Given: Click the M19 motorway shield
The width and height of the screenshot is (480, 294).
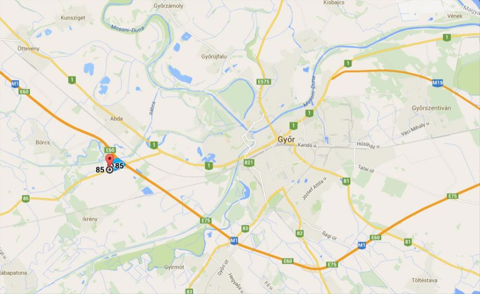Looking at the screenshot, I should tap(438, 83).
